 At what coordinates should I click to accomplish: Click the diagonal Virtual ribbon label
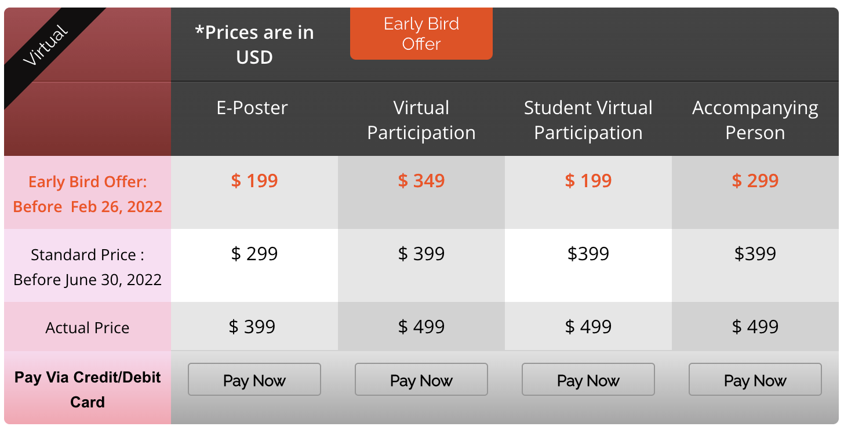coord(45,46)
